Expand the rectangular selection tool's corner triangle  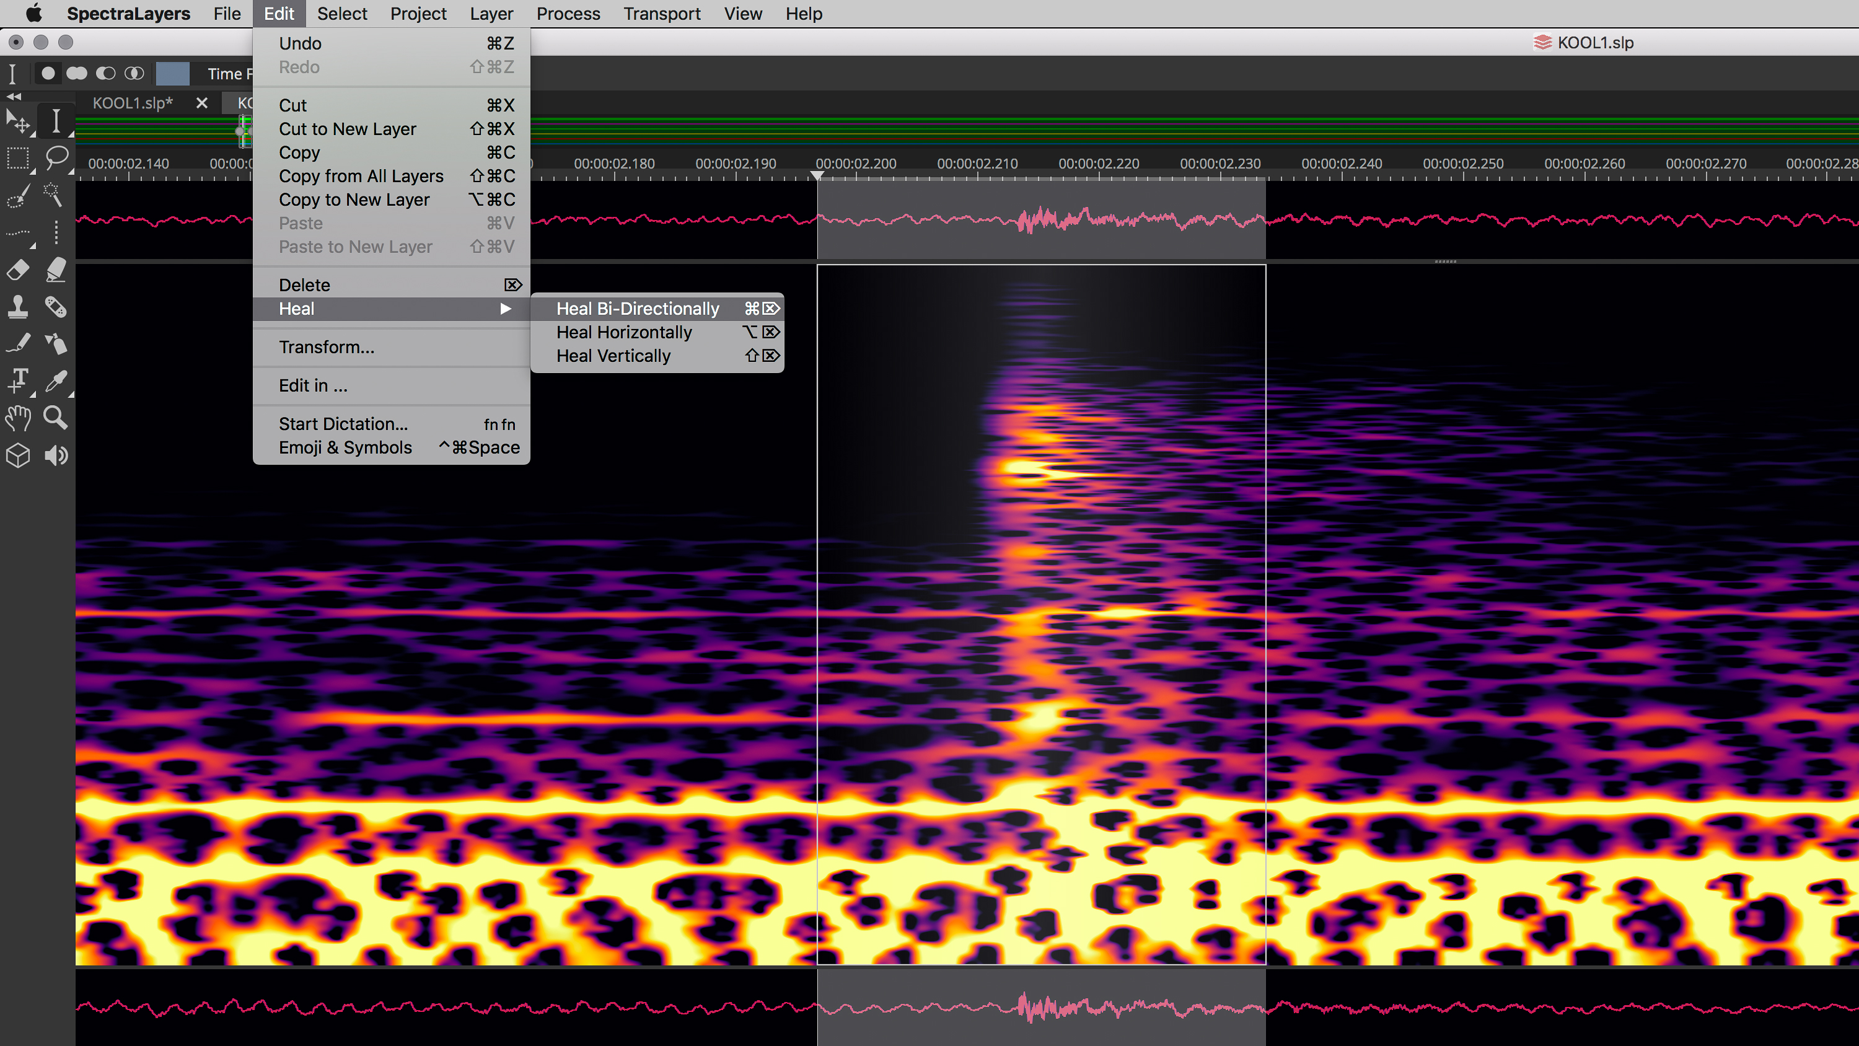point(33,171)
